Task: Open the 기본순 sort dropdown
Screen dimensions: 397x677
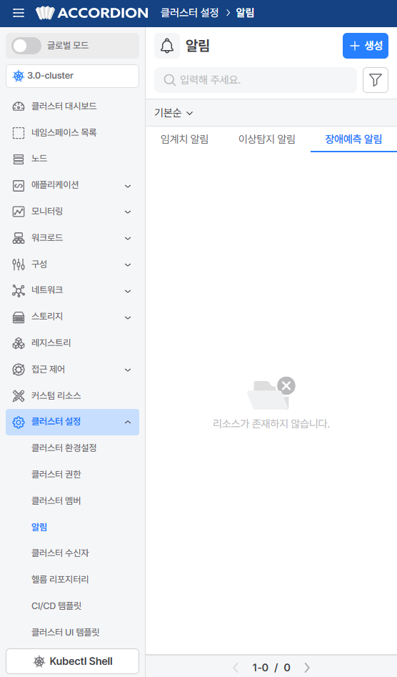Action: tap(174, 113)
